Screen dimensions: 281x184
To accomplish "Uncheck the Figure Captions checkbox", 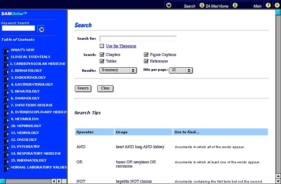I will click(x=146, y=55).
